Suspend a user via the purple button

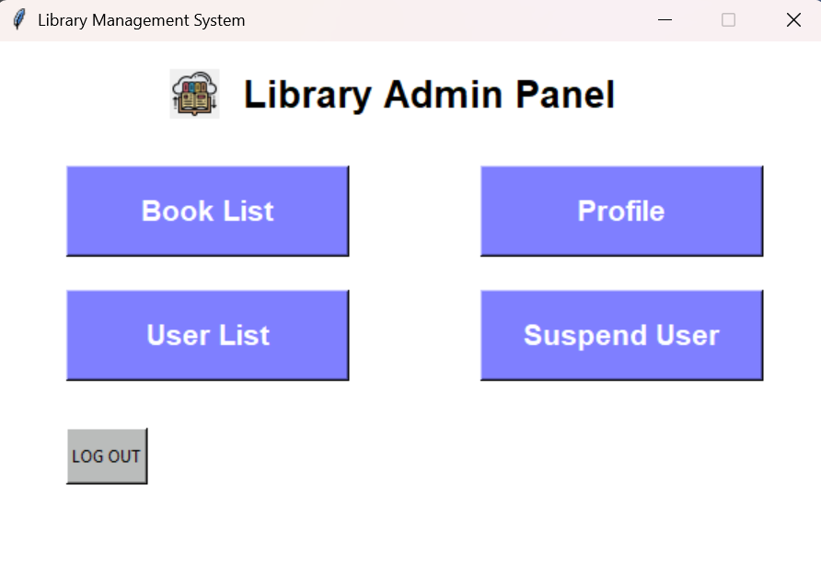pos(620,335)
